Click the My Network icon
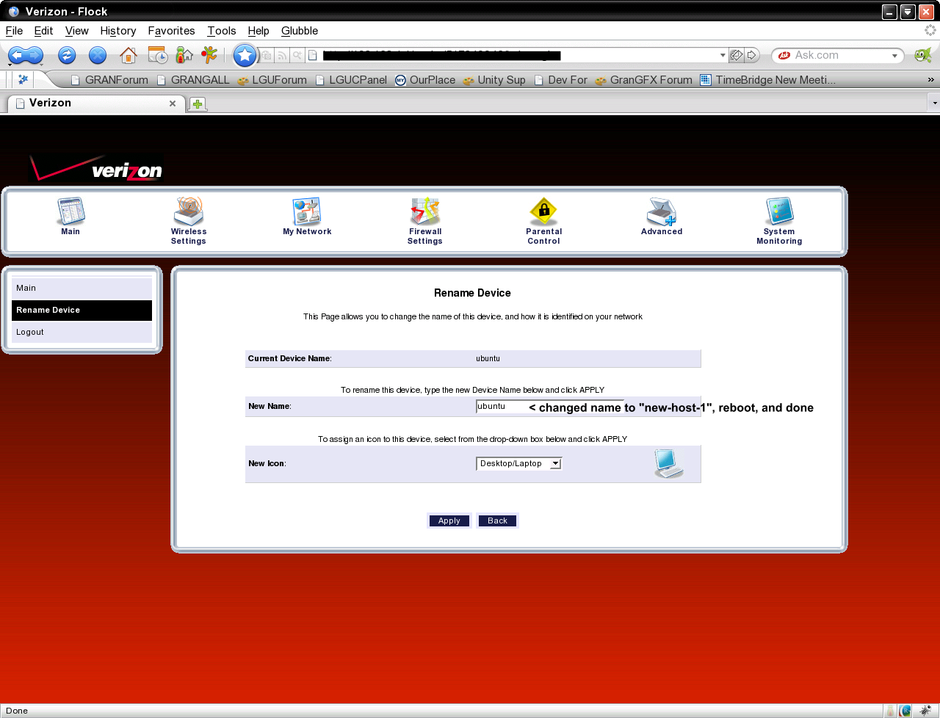 (307, 212)
